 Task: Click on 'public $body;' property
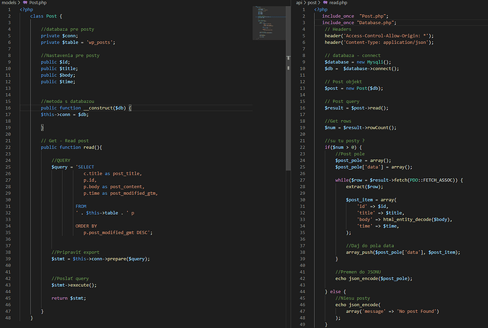point(58,75)
